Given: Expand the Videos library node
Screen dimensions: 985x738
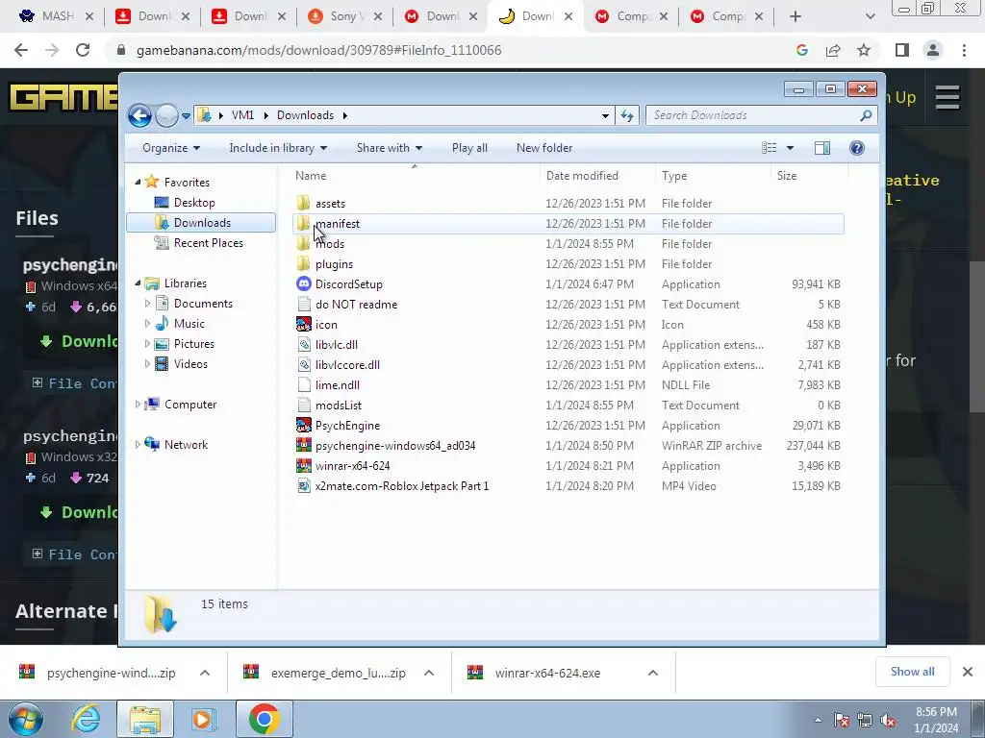Looking at the screenshot, I should pyautogui.click(x=147, y=364).
